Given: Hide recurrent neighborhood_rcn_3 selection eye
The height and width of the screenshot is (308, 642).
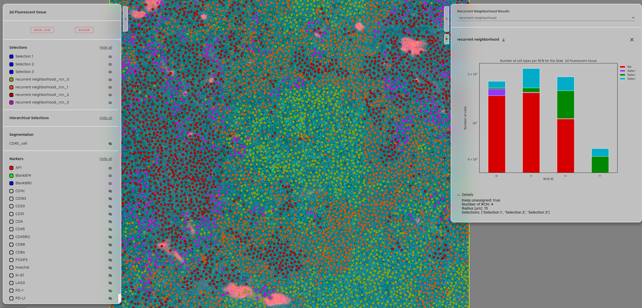Looking at the screenshot, I should coord(110,103).
